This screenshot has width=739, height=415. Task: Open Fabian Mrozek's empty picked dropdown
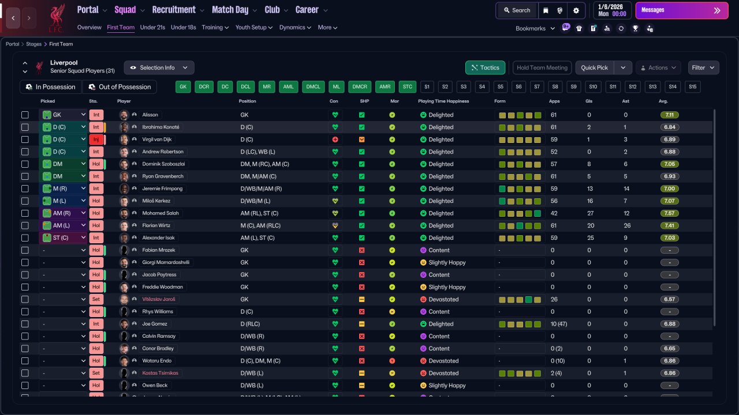click(64, 250)
